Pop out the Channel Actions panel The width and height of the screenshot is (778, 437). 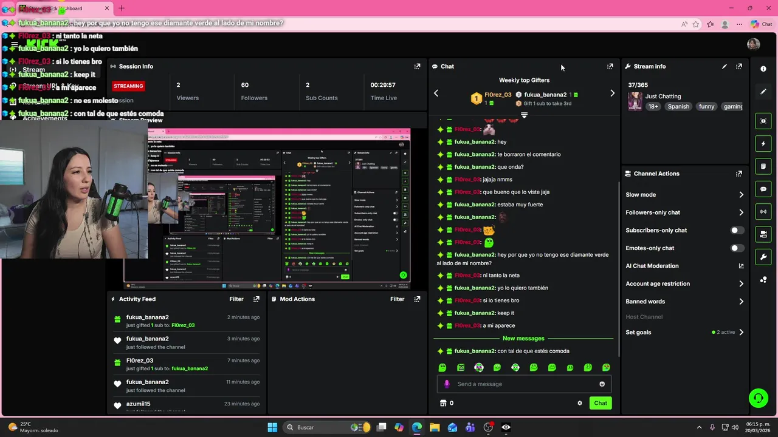click(739, 174)
